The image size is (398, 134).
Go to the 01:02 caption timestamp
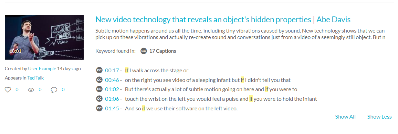112,89
